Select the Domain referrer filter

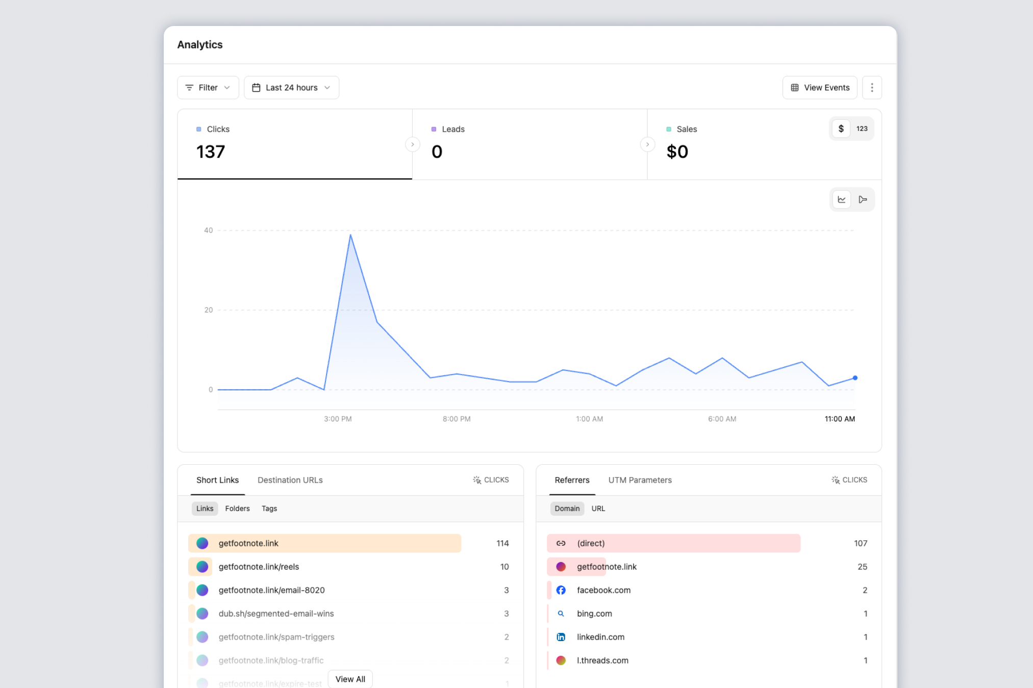pos(567,509)
